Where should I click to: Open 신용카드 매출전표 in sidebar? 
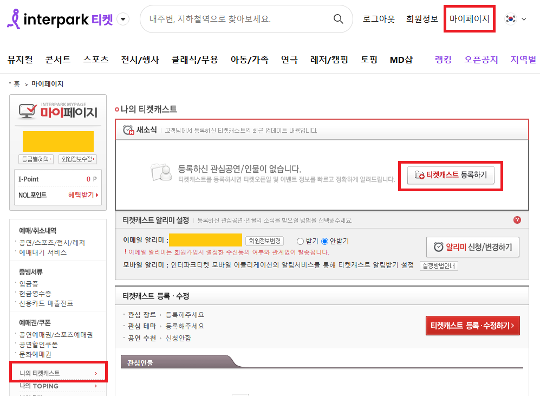[x=46, y=303]
